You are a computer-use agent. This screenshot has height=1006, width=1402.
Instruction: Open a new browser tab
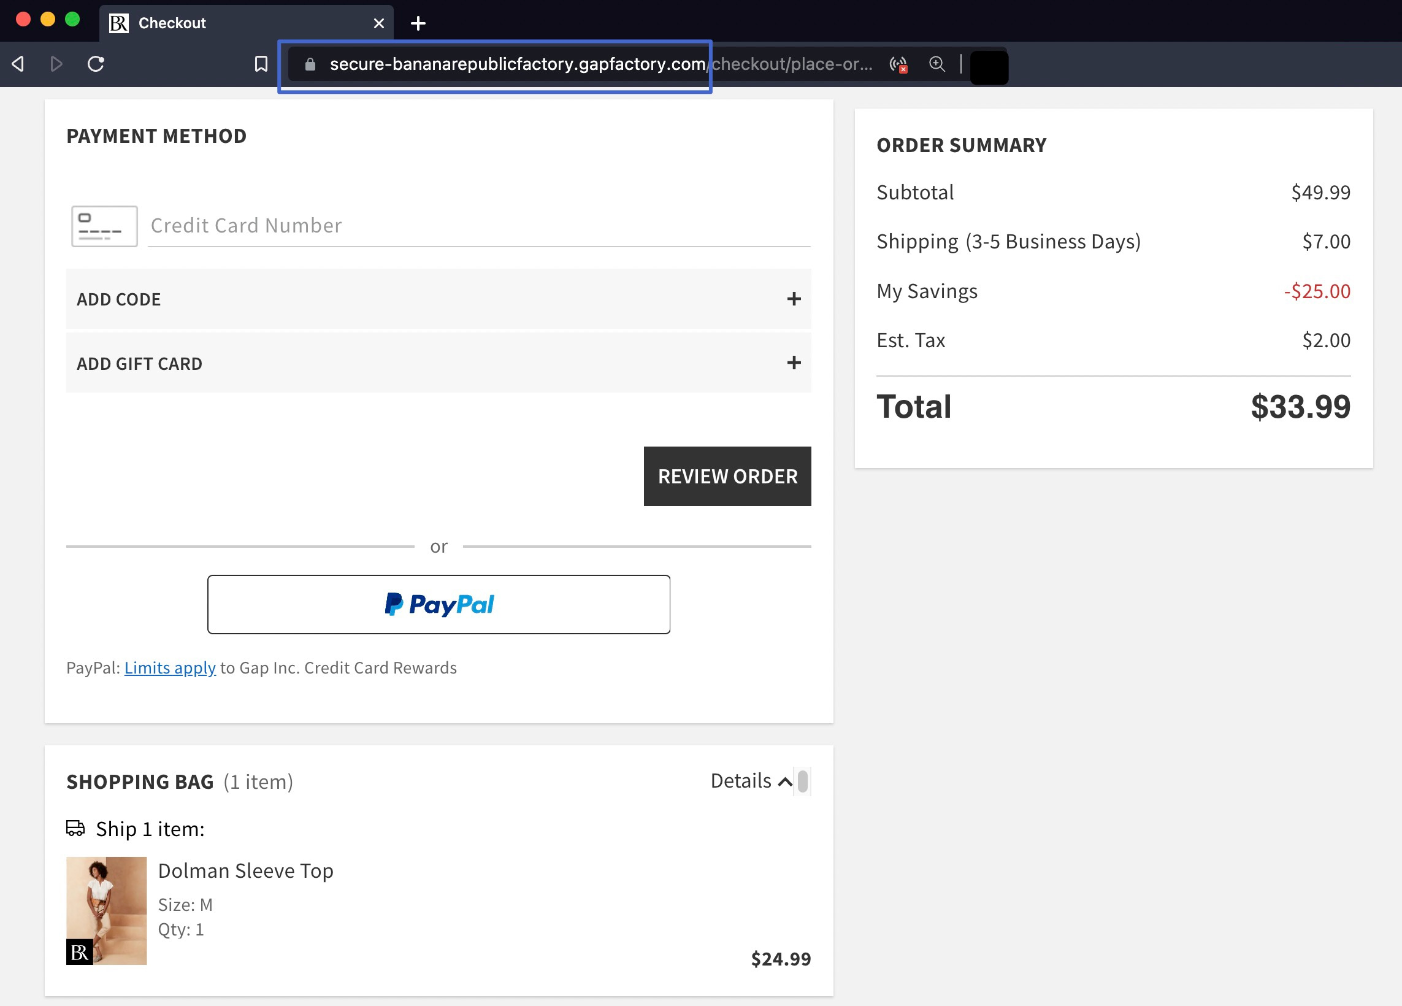tap(418, 23)
